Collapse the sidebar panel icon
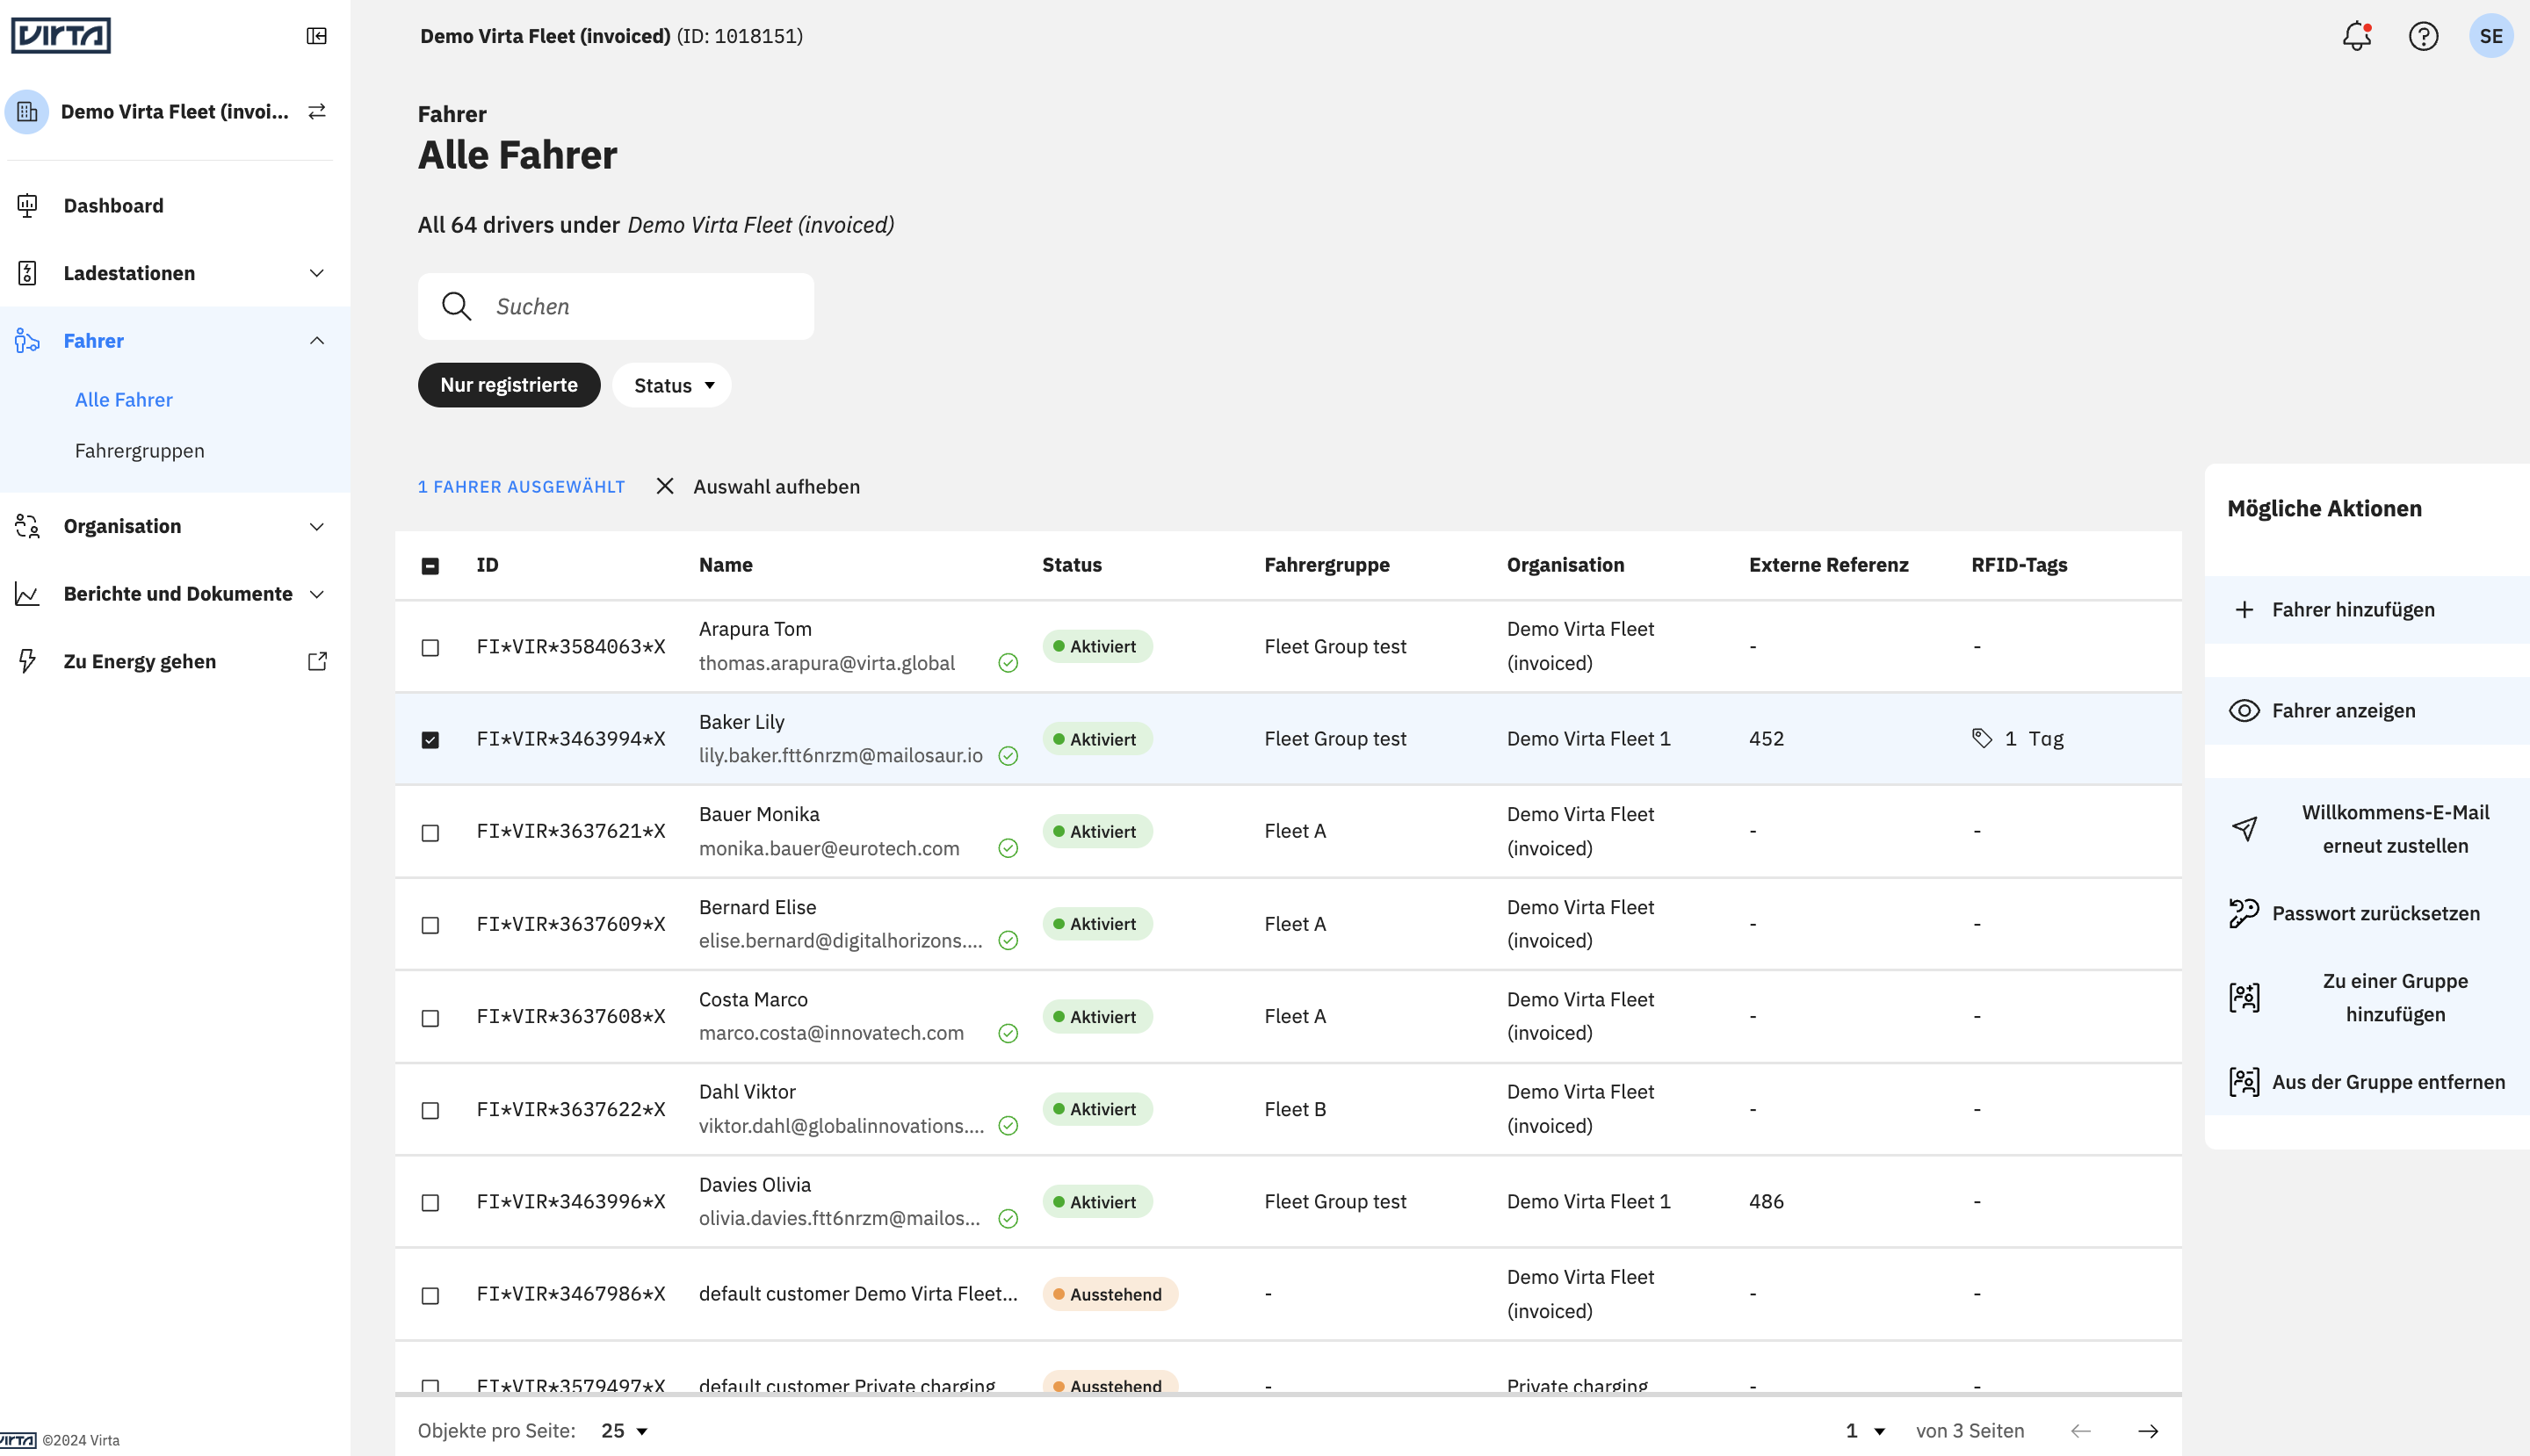The width and height of the screenshot is (2530, 1456). click(x=316, y=36)
